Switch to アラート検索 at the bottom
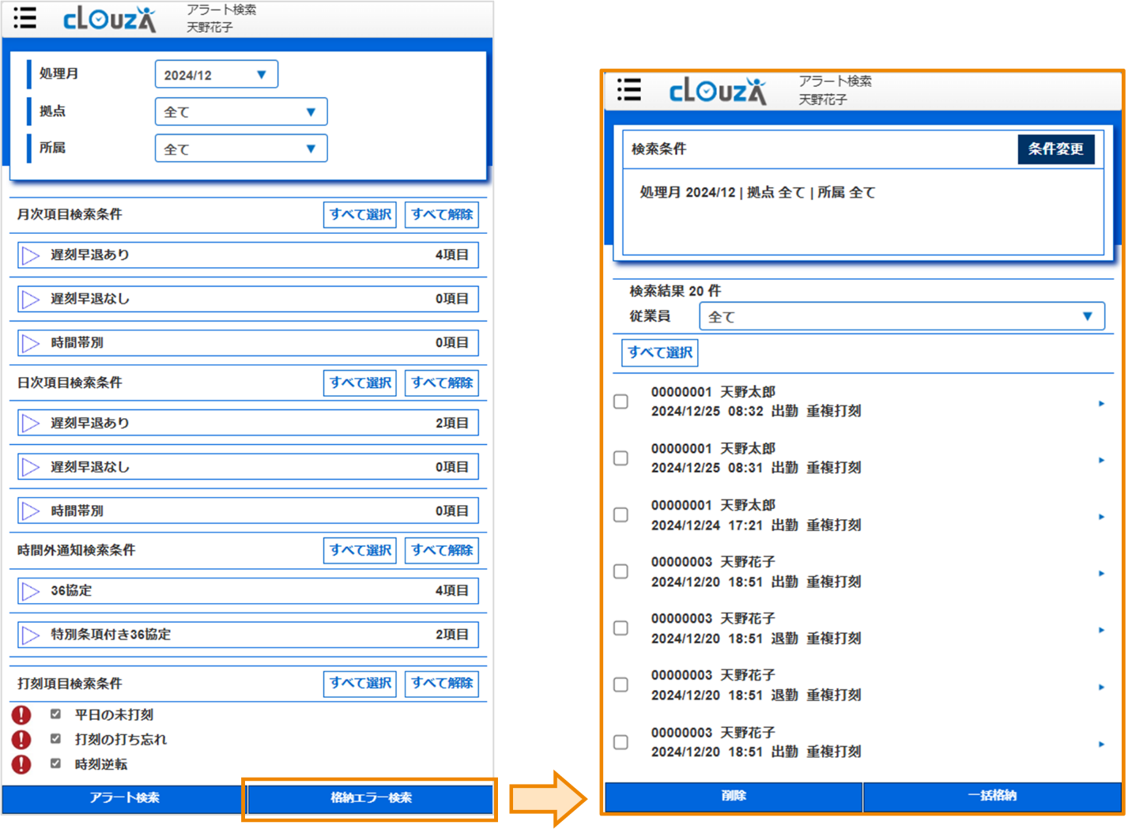The image size is (1128, 829). [x=123, y=799]
